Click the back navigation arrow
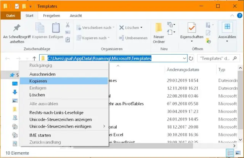Image resolution: width=244 pixels, height=158 pixels. click(8, 58)
